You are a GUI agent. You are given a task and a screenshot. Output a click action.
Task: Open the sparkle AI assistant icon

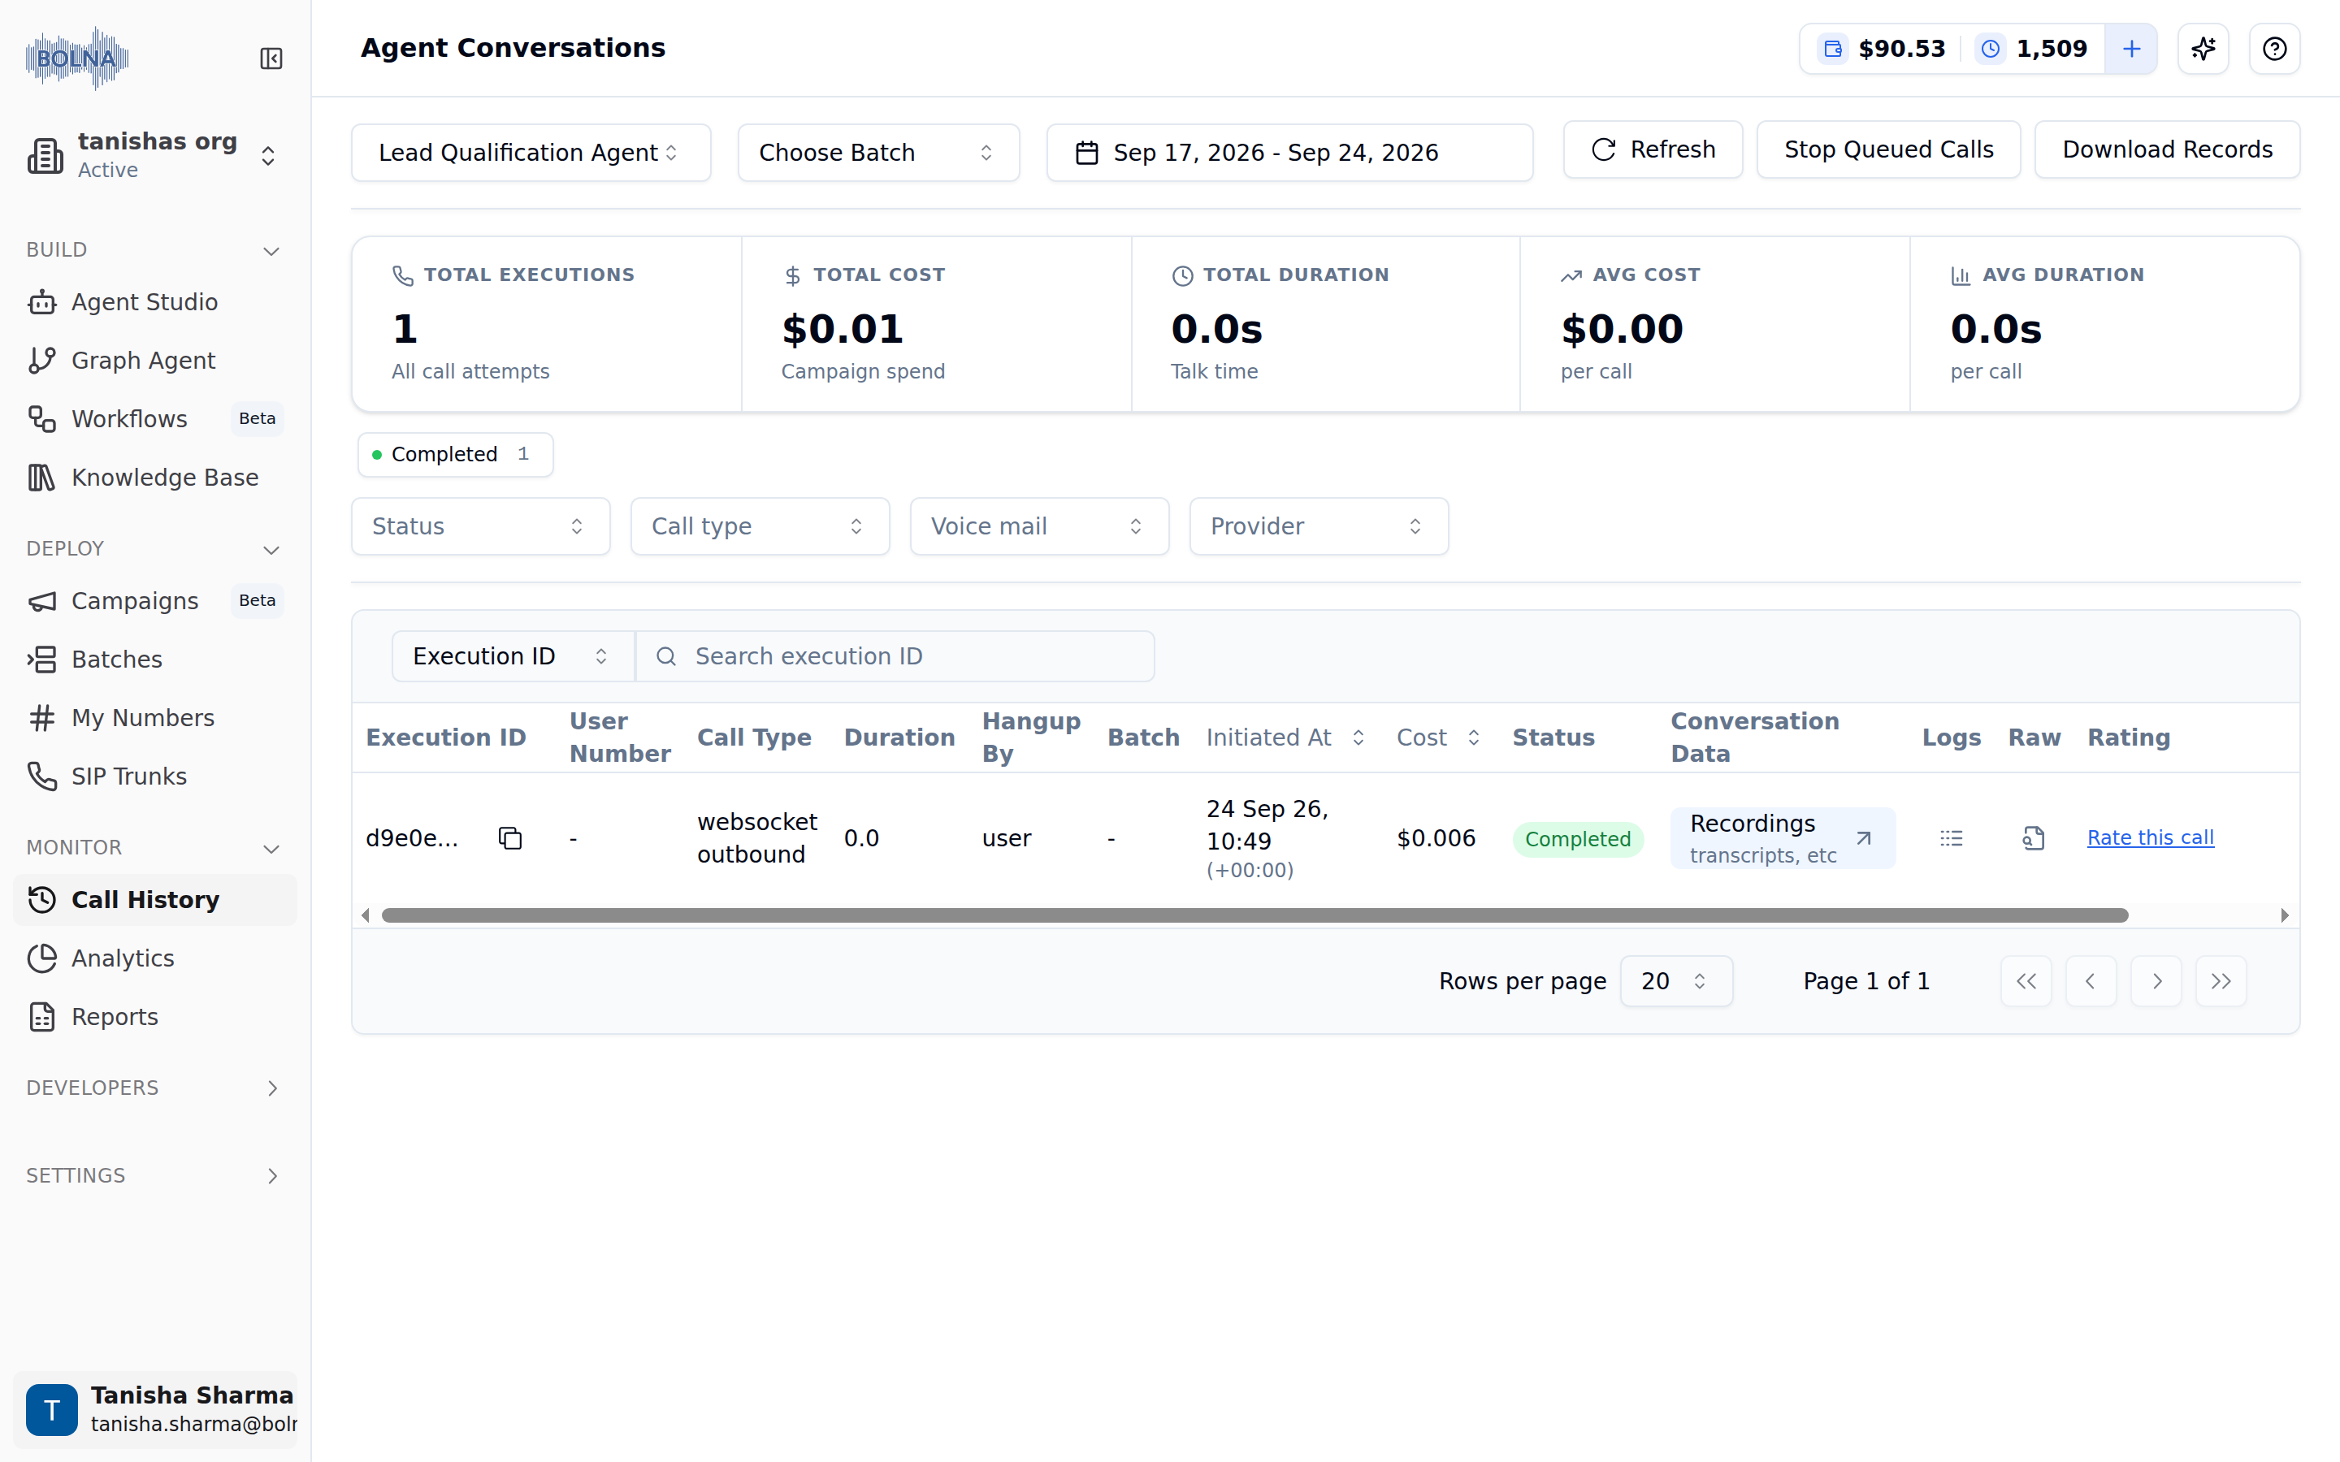click(2203, 49)
